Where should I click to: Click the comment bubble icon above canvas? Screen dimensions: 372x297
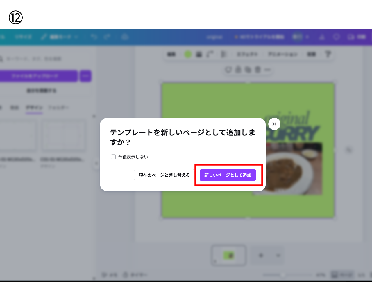coord(228,70)
